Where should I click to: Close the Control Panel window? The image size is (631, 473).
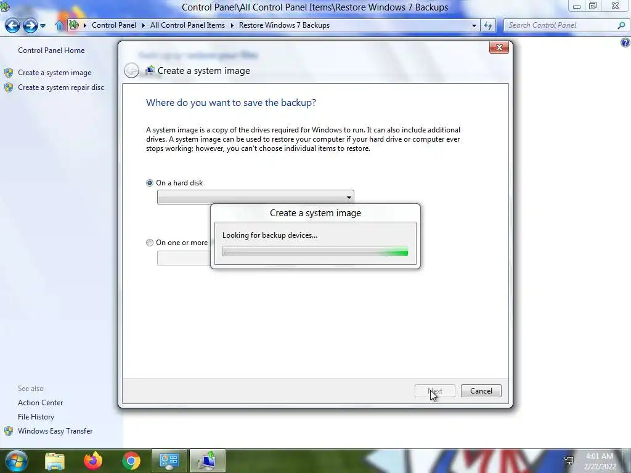point(616,6)
